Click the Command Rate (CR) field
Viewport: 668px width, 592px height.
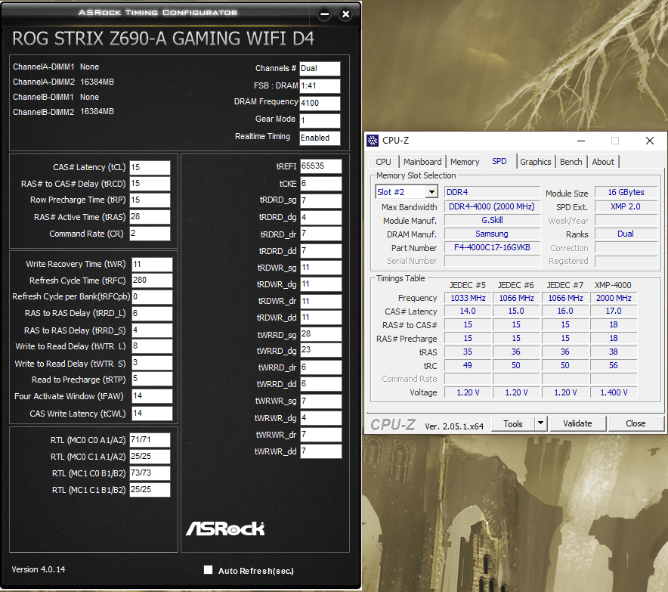click(x=150, y=234)
